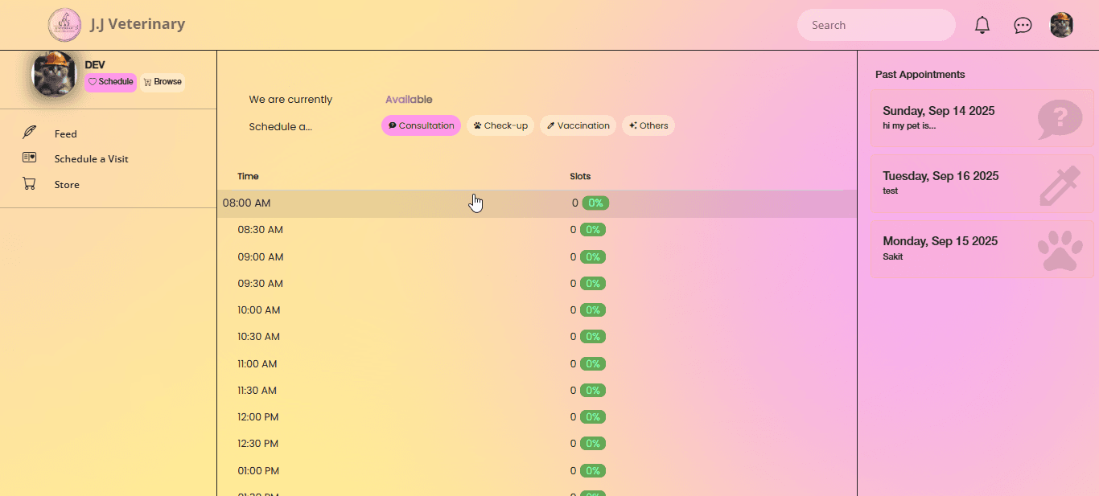Click the DEV profile picture in sidebar
This screenshot has width=1099, height=496.
(55, 74)
